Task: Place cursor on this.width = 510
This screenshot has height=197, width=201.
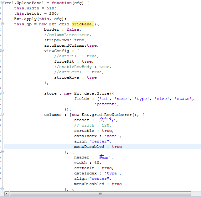Action: point(31,8)
